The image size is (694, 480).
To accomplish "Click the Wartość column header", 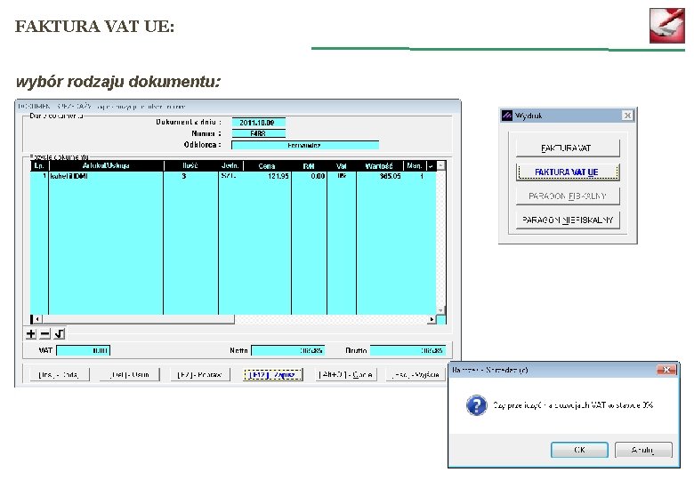I will 379,165.
